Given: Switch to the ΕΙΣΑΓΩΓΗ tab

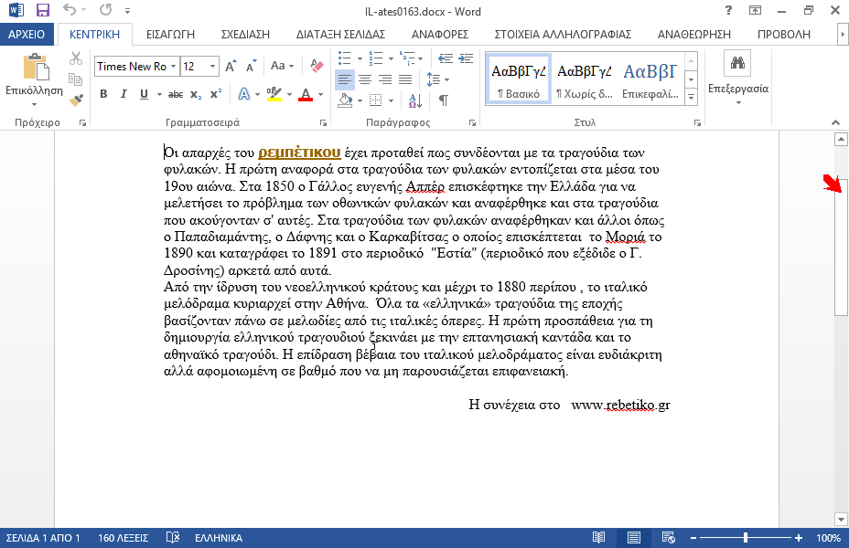Looking at the screenshot, I should pyautogui.click(x=170, y=34).
